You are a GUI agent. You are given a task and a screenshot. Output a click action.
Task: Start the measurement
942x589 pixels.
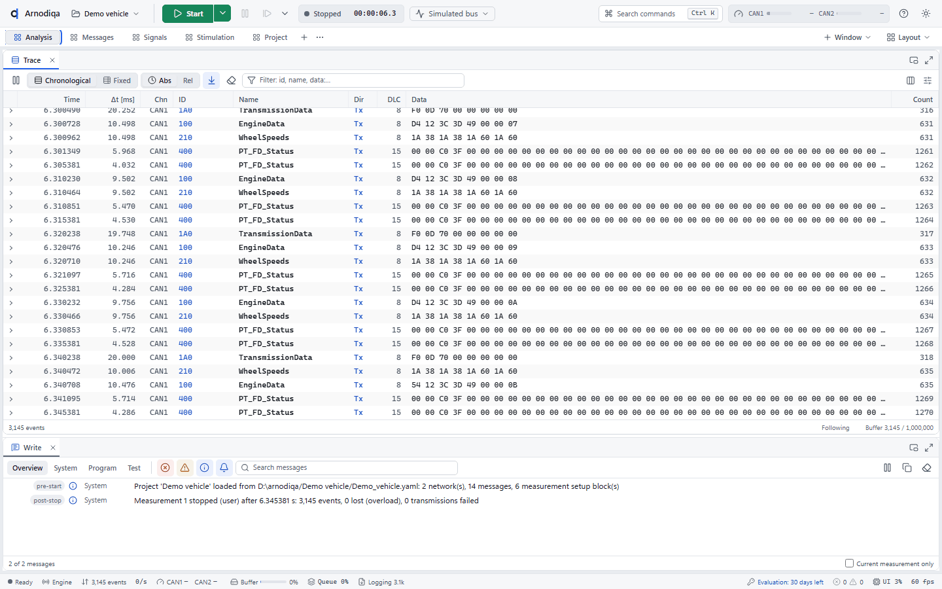[x=188, y=13]
